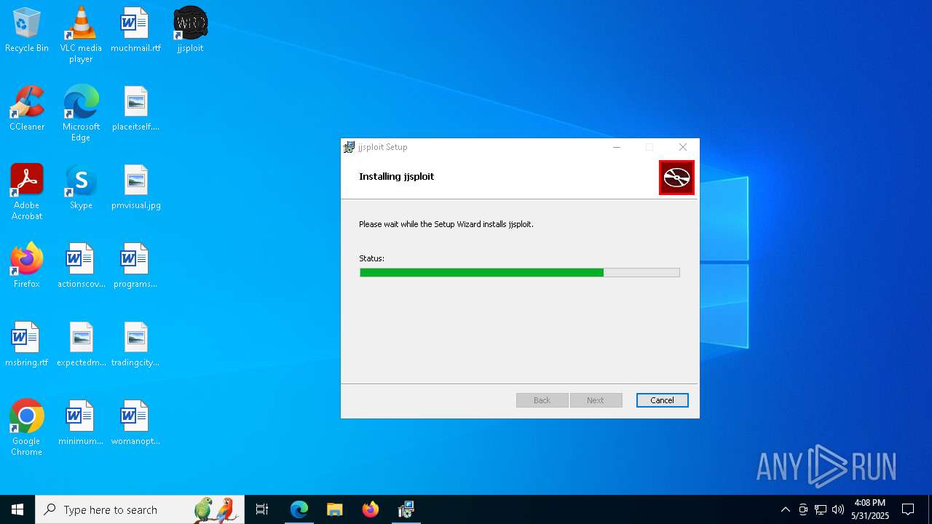The height and width of the screenshot is (524, 932).
Task: Click the green installation progress bar
Action: (520, 272)
